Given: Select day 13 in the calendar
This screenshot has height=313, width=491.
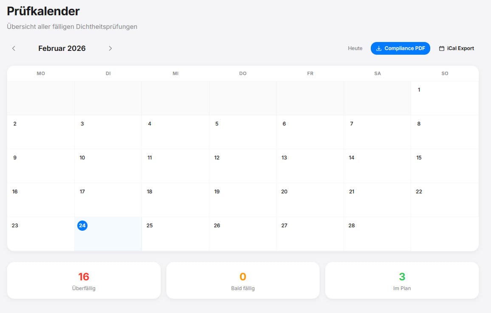Looking at the screenshot, I should [x=310, y=166].
